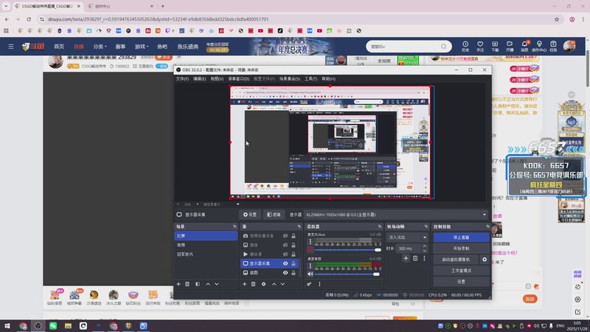
Task: Open OBS 视图(V) menu
Action: click(217, 79)
